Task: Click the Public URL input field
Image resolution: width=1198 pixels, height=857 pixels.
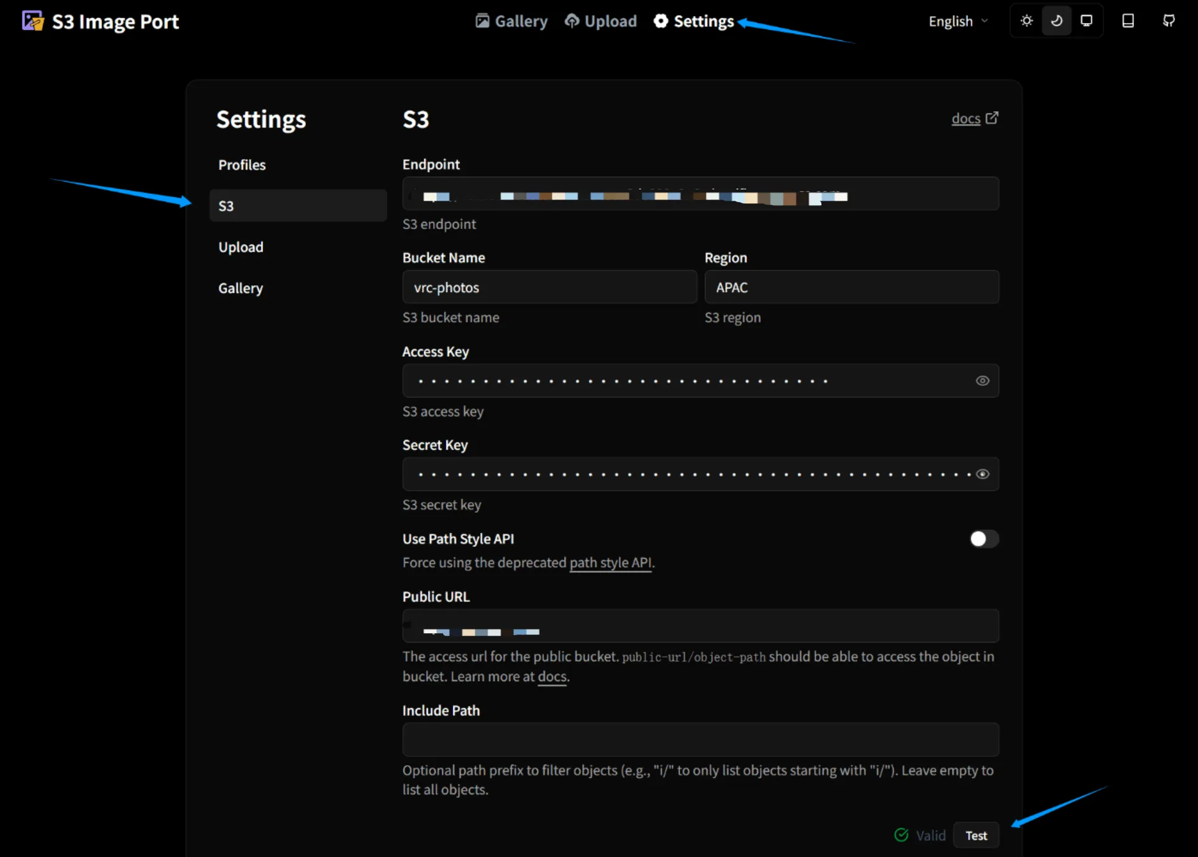Action: [x=701, y=626]
